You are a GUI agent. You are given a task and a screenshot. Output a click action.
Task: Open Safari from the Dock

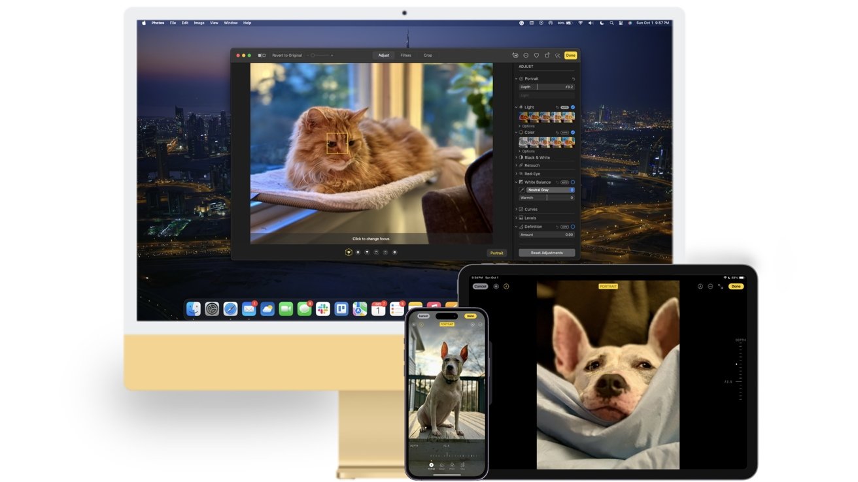tap(230, 309)
